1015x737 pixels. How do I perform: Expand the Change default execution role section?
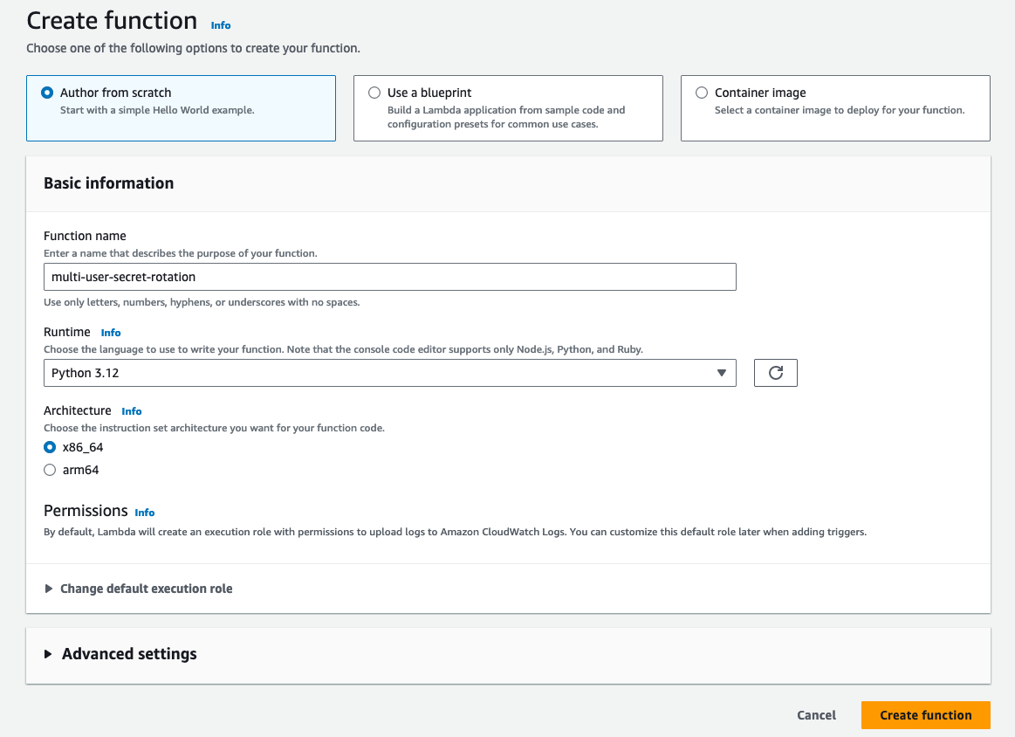click(146, 589)
